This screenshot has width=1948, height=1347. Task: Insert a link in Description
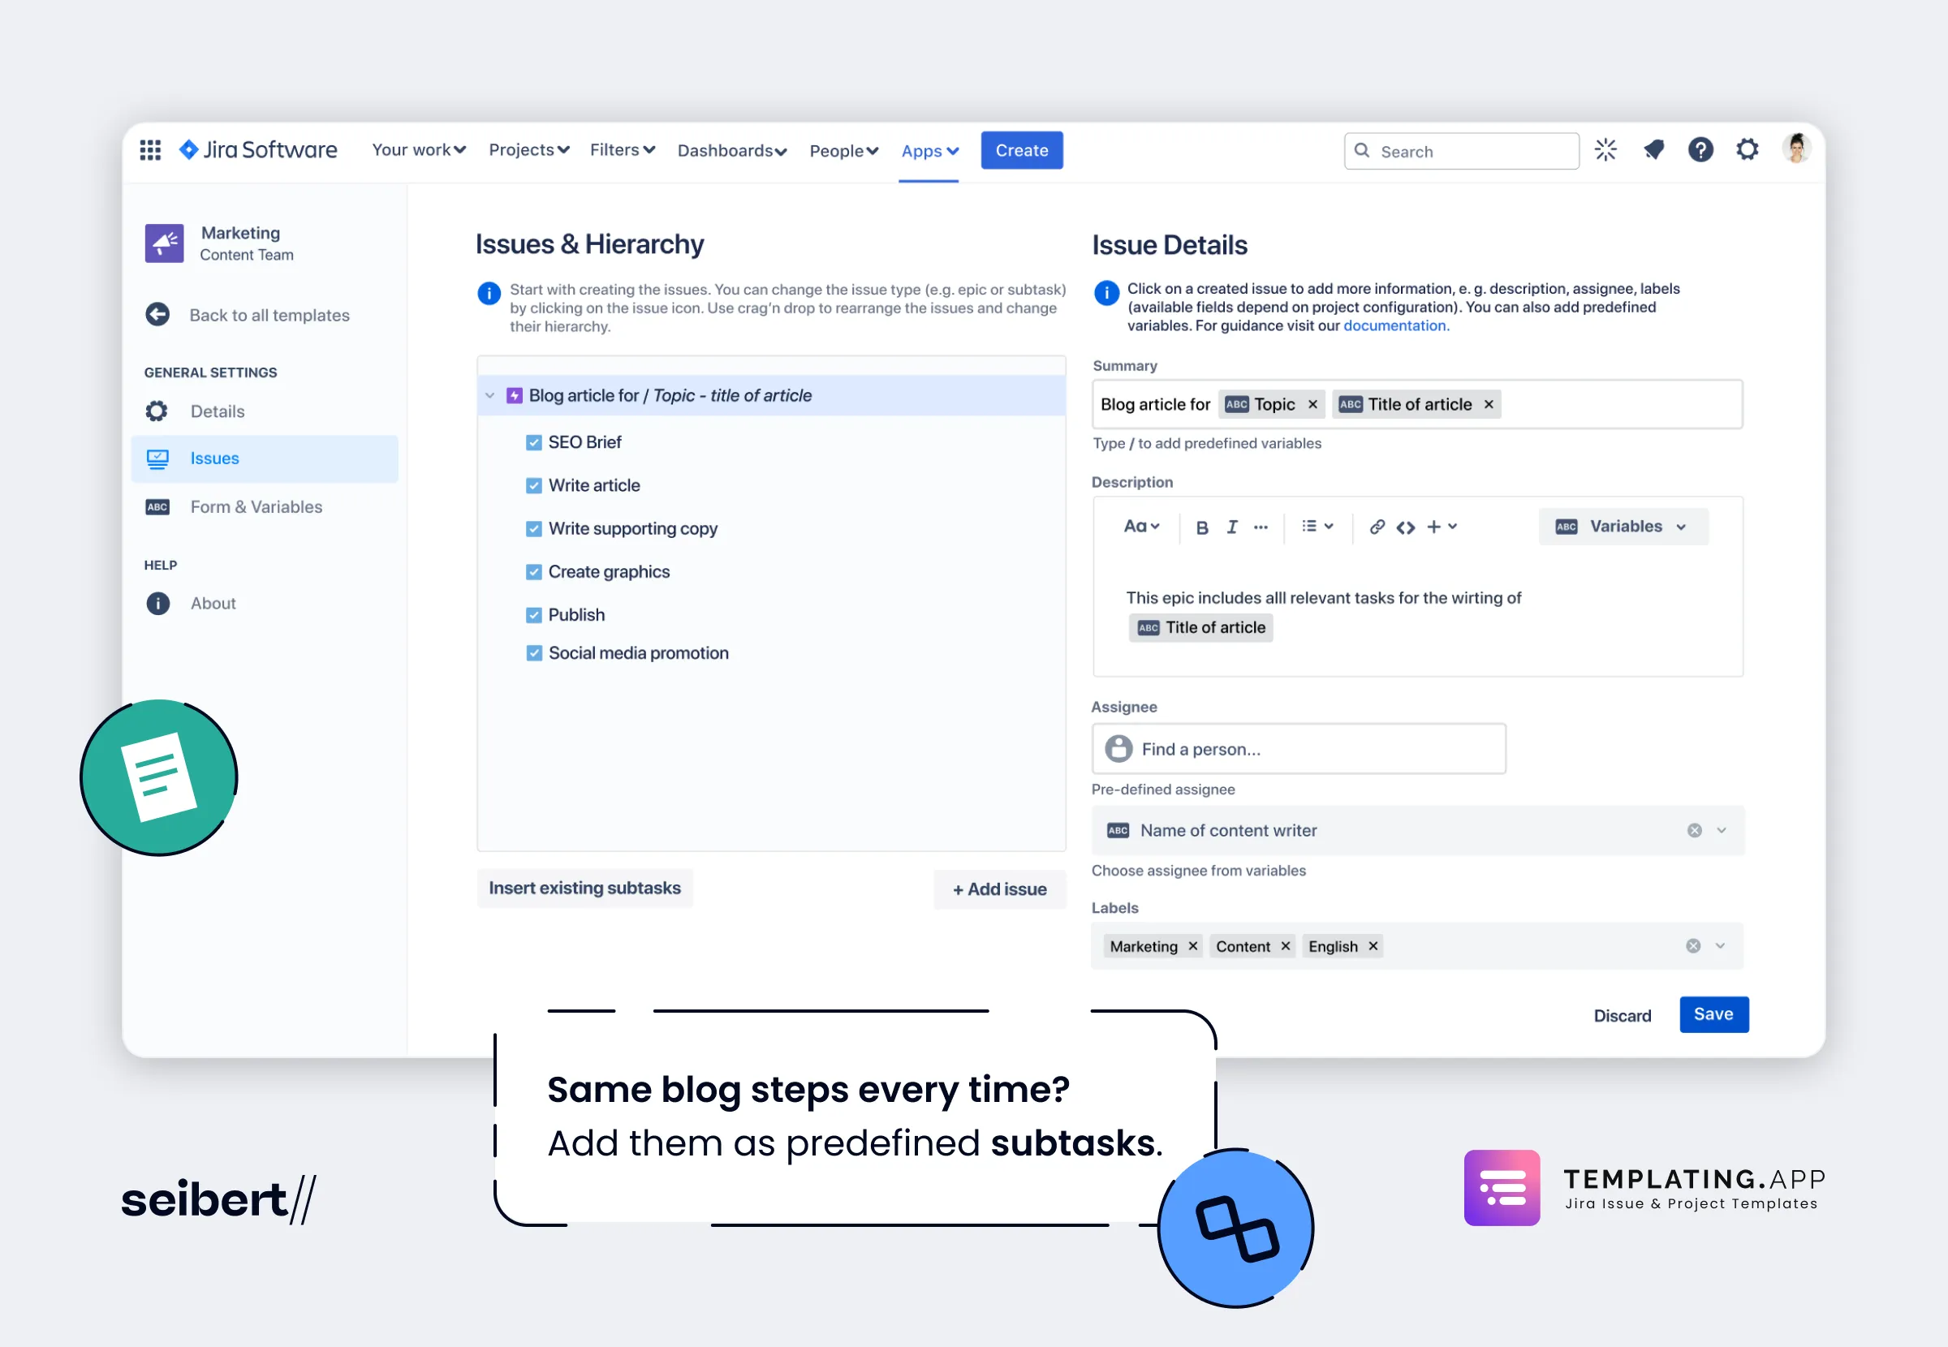tap(1377, 527)
